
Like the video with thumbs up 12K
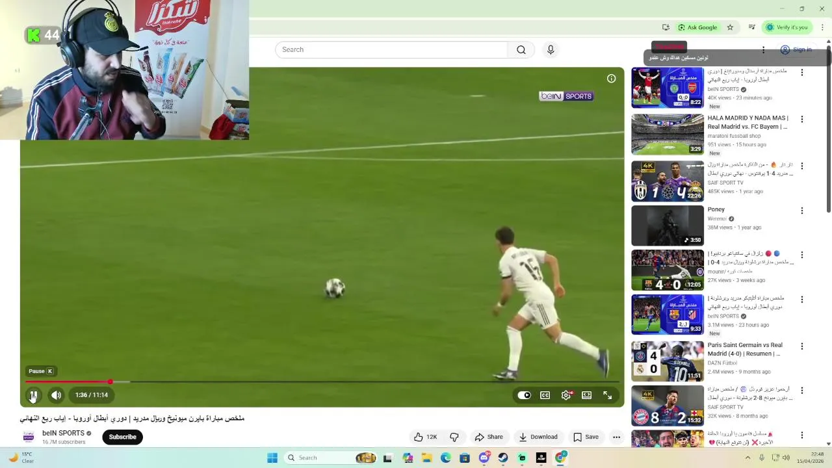click(x=426, y=437)
